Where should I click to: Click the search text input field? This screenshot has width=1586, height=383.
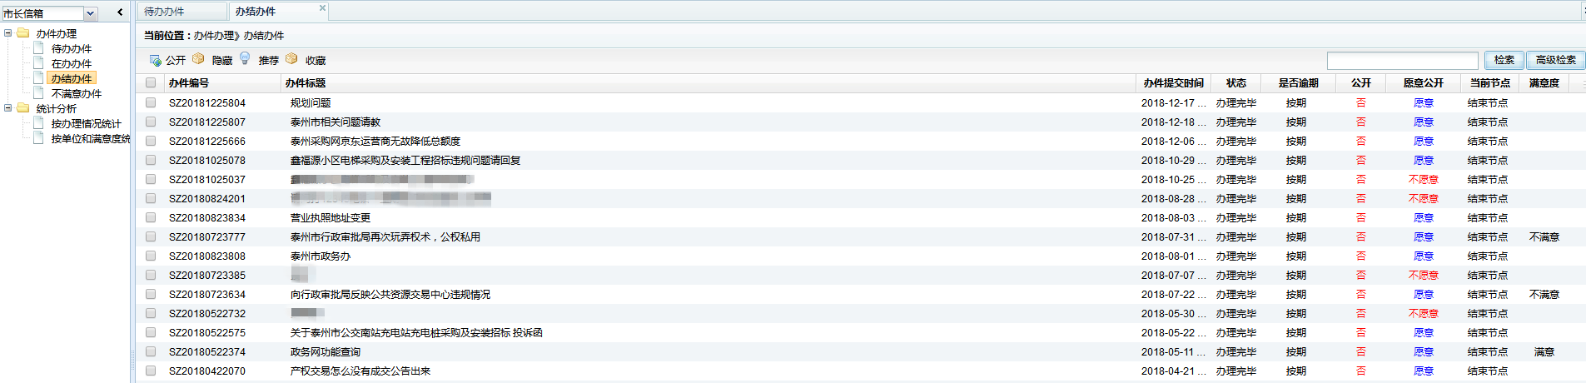[x=1402, y=60]
